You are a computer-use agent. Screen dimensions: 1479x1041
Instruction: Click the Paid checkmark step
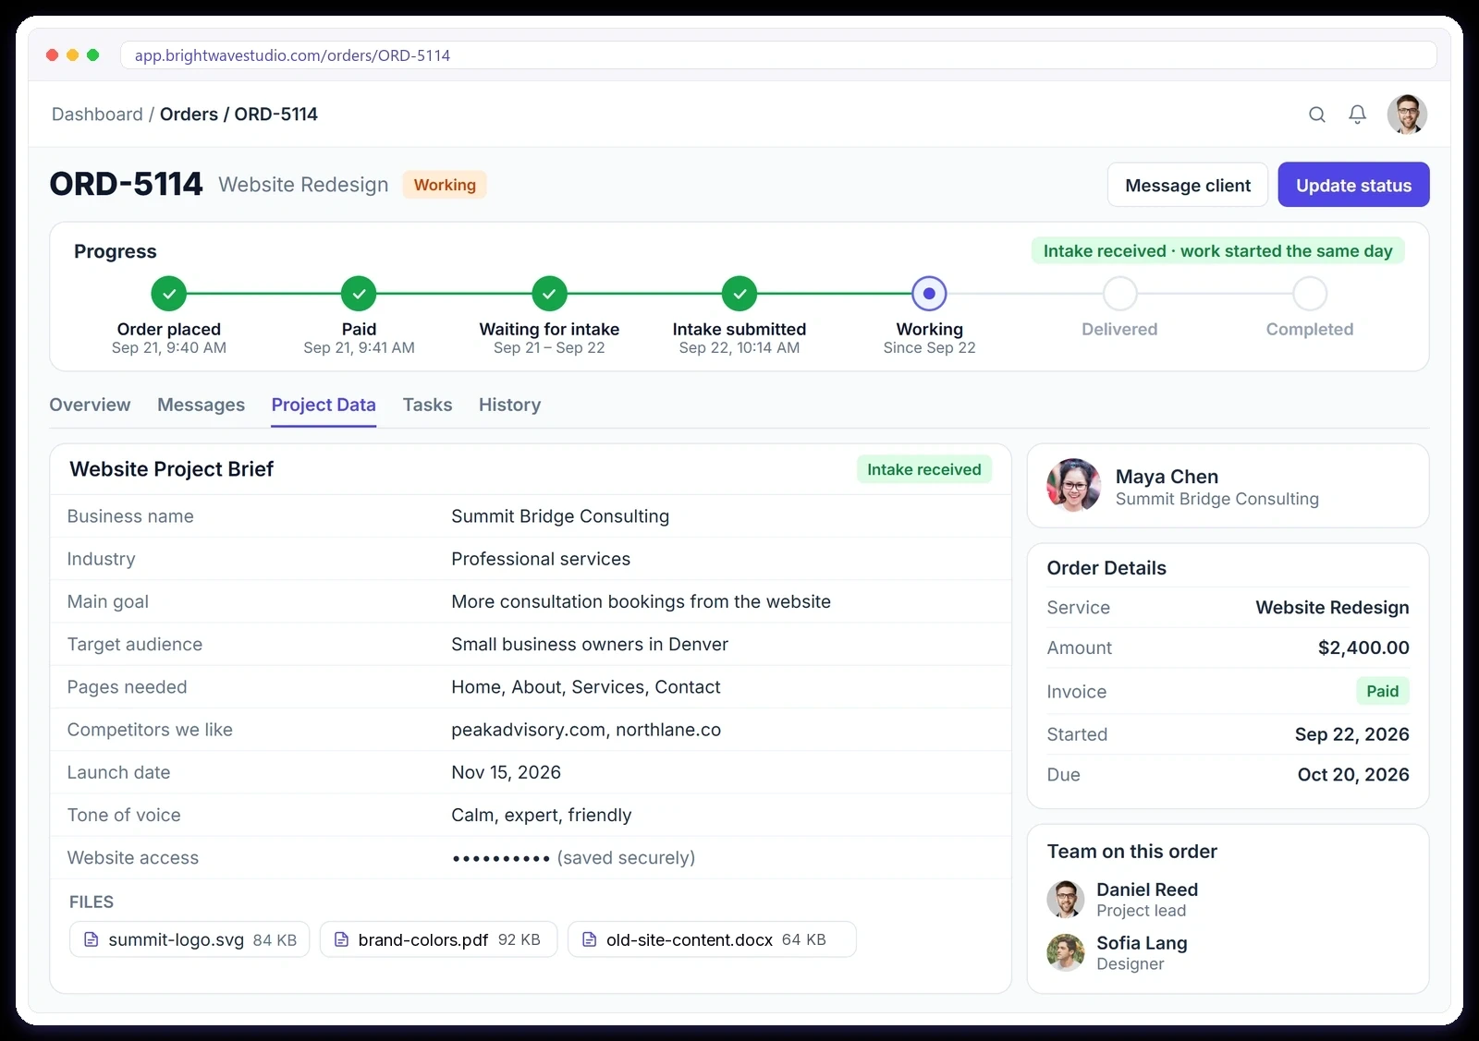click(359, 294)
